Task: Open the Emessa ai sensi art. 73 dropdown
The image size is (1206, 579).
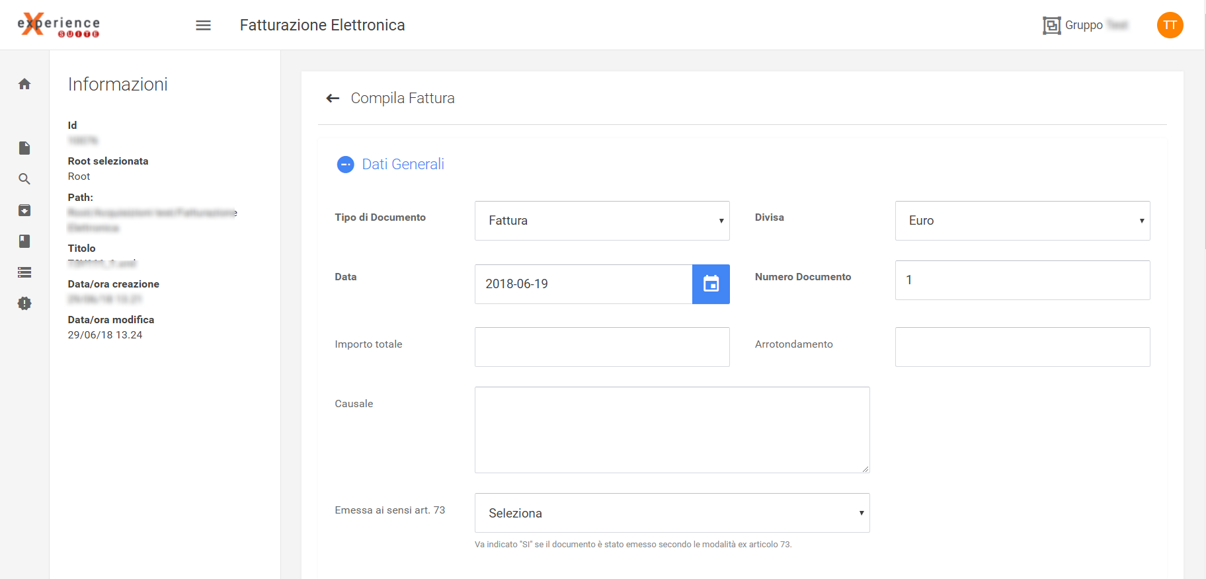Action: [x=672, y=513]
